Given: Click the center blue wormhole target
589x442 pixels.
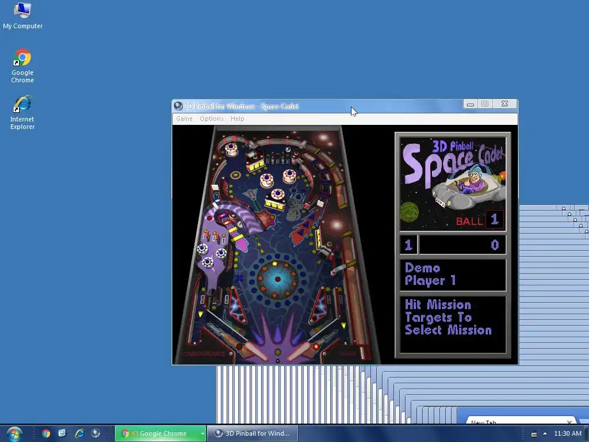Looking at the screenshot, I should click(278, 279).
